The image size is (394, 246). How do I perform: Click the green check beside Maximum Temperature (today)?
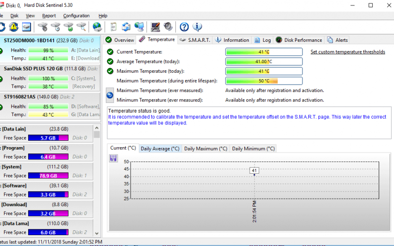click(x=110, y=71)
